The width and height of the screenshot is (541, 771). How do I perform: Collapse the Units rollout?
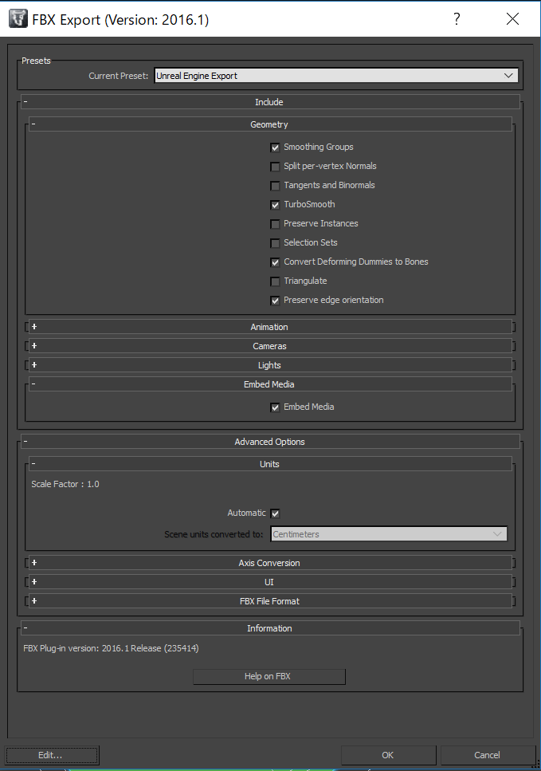click(x=270, y=464)
